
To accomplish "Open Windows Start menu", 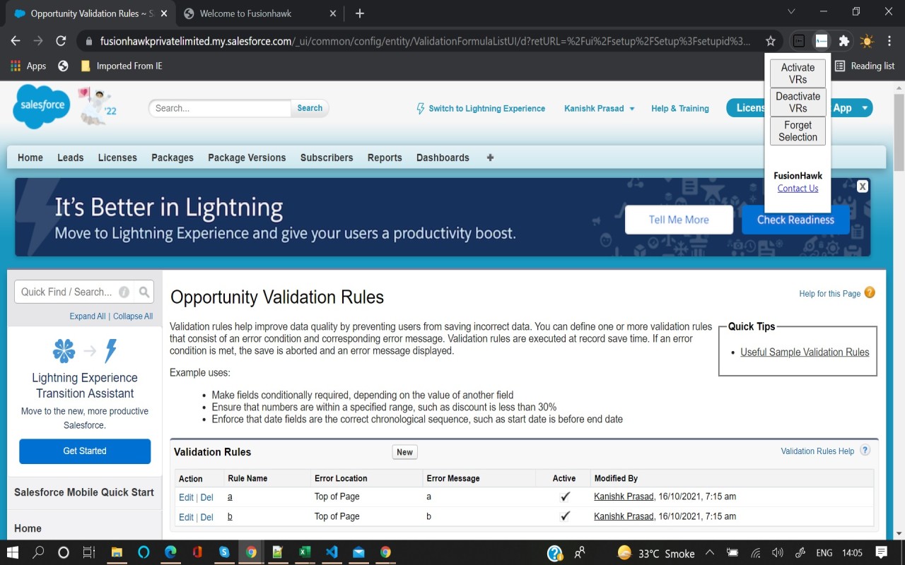I will tap(13, 552).
